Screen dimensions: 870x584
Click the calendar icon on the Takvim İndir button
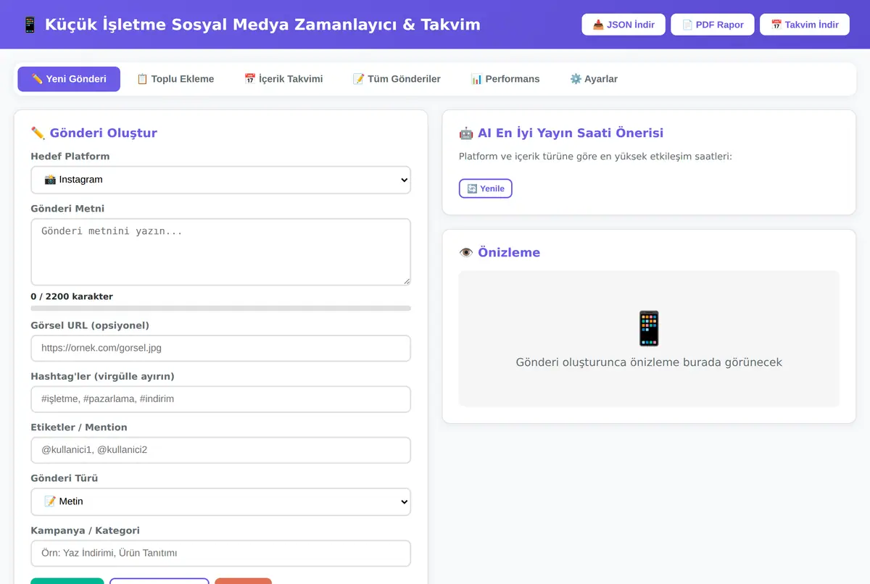point(776,25)
